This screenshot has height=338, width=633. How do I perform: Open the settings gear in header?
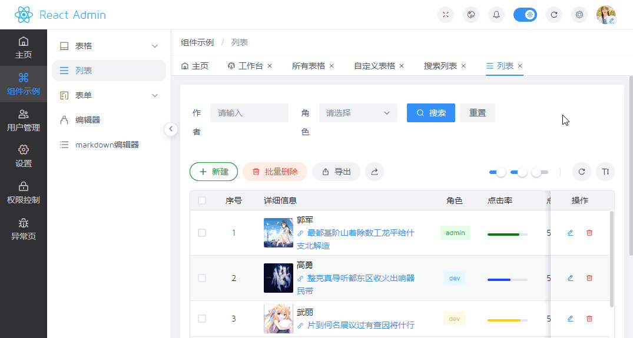click(579, 15)
